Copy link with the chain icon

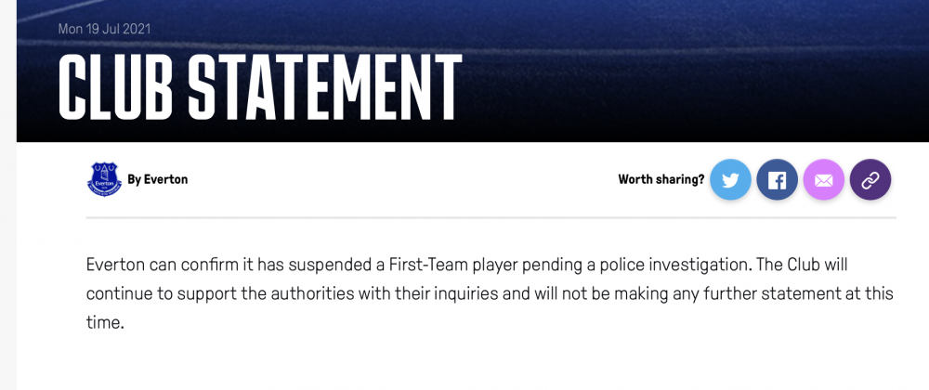tap(870, 179)
